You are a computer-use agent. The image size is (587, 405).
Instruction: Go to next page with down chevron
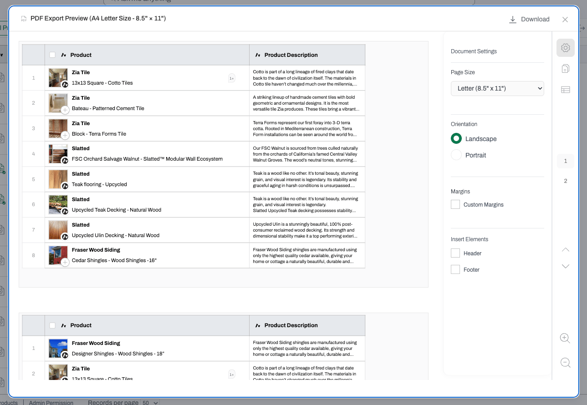click(x=565, y=266)
